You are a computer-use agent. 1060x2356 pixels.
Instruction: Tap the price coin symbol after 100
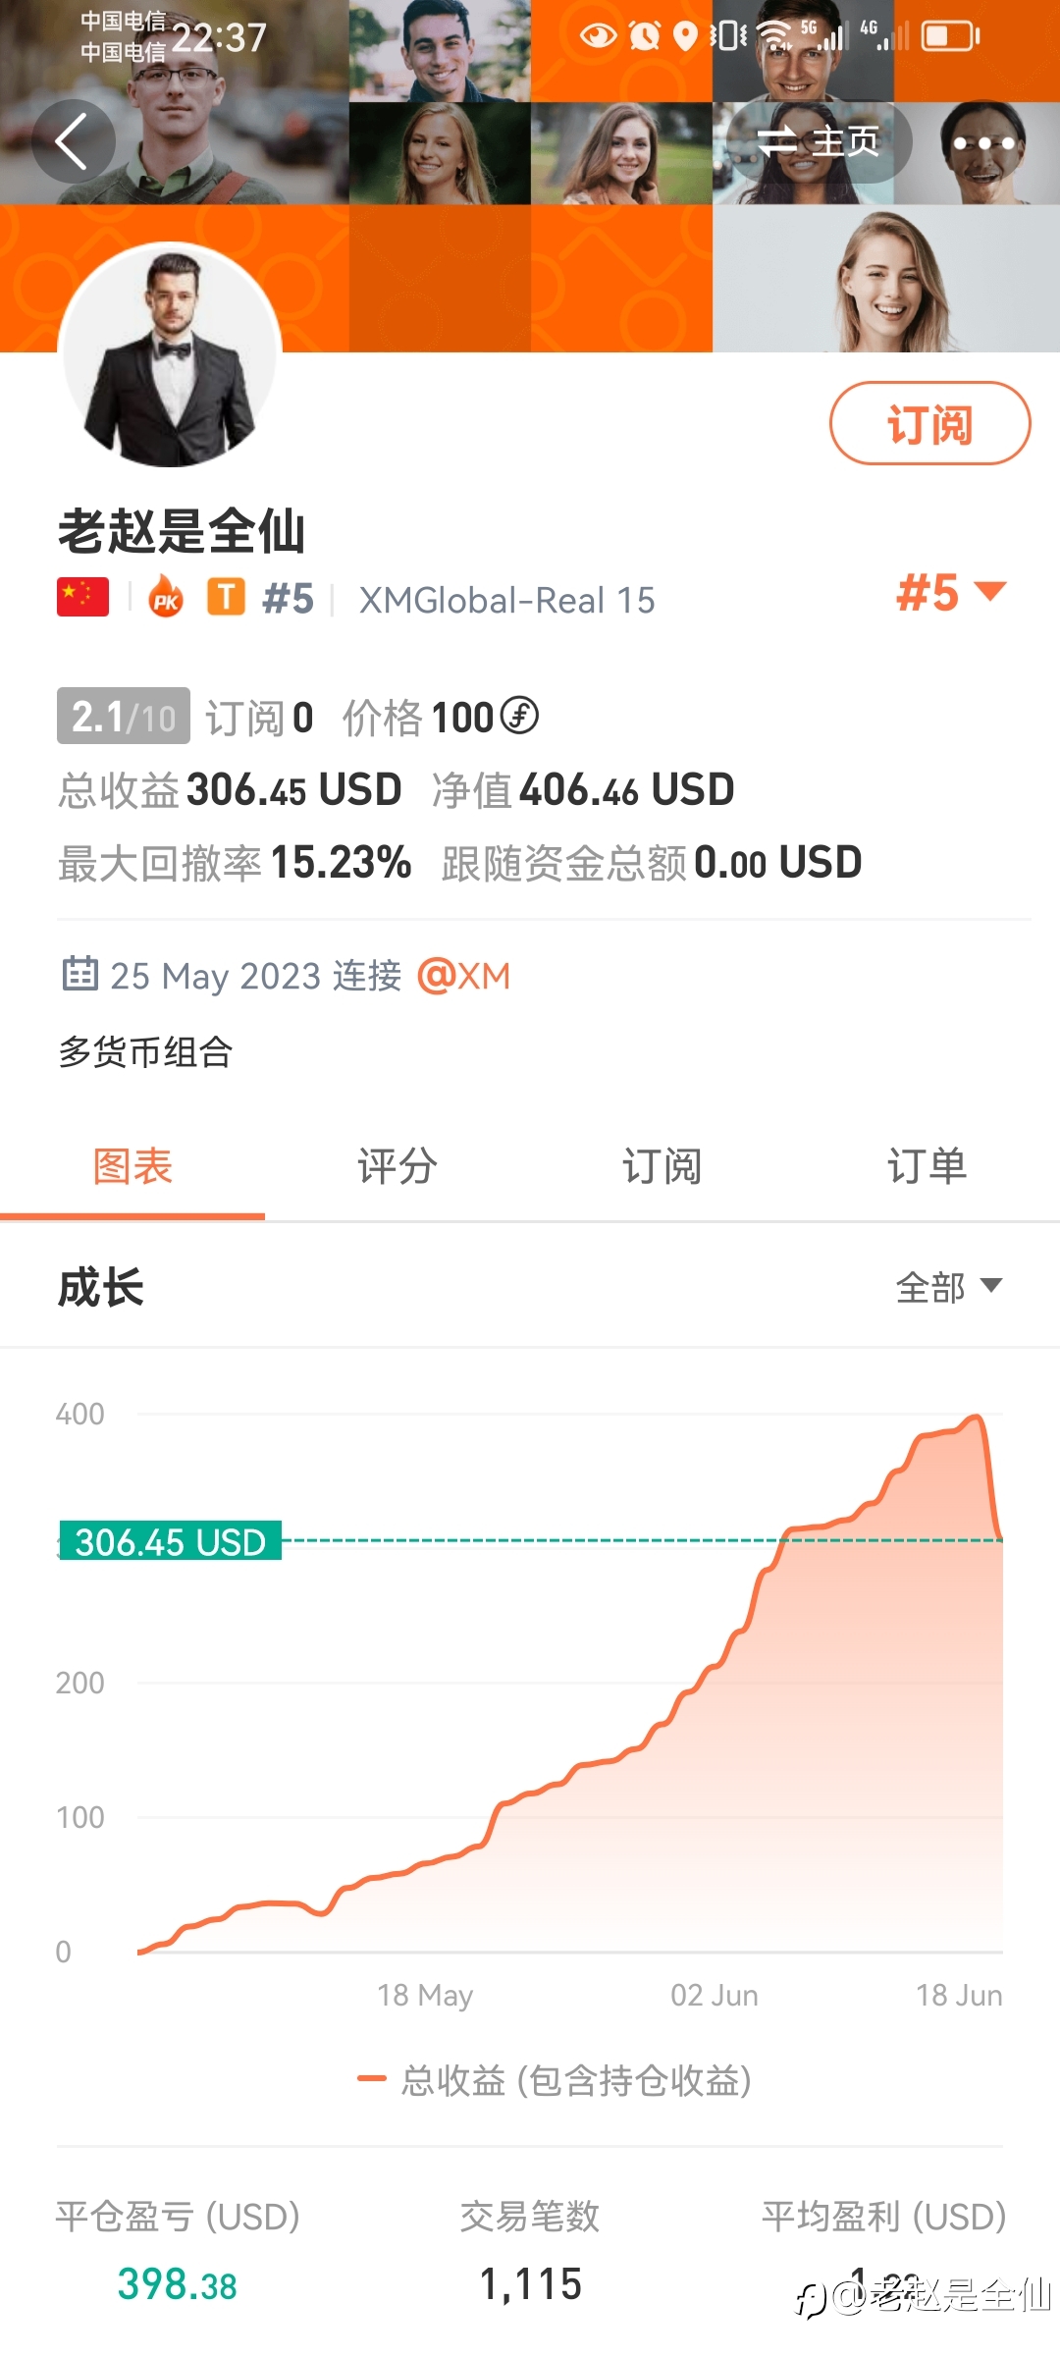pos(519,716)
